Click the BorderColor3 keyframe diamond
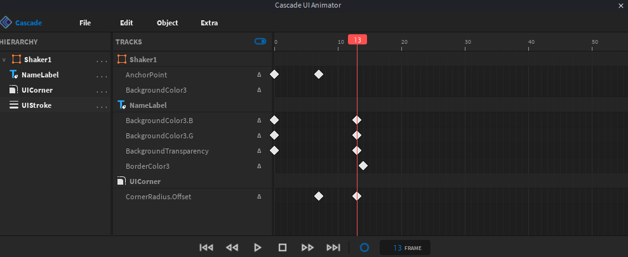628x257 pixels. click(x=363, y=166)
